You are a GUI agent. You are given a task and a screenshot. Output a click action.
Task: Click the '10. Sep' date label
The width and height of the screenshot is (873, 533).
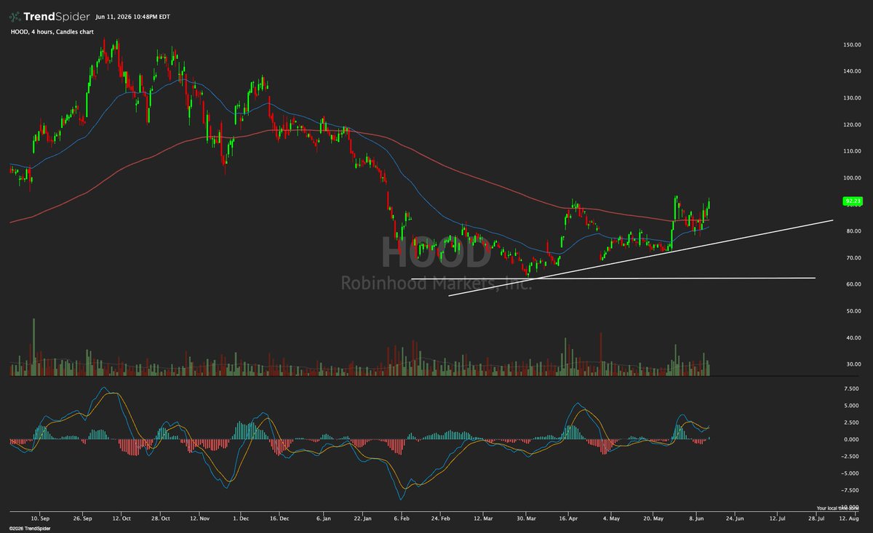(40, 520)
